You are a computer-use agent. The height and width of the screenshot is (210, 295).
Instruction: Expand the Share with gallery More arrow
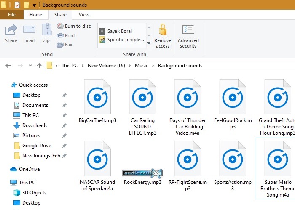click(149, 44)
